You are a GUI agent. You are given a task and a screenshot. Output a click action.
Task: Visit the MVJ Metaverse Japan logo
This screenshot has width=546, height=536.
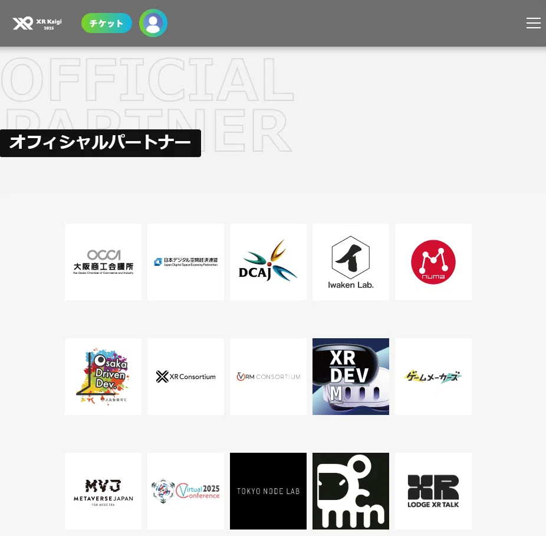(103, 491)
